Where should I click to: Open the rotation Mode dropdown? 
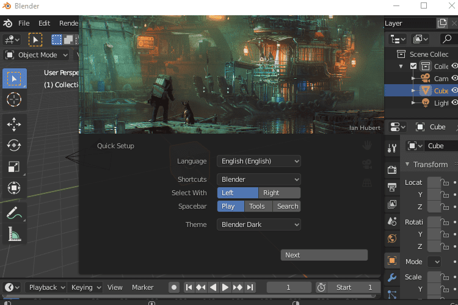434,262
